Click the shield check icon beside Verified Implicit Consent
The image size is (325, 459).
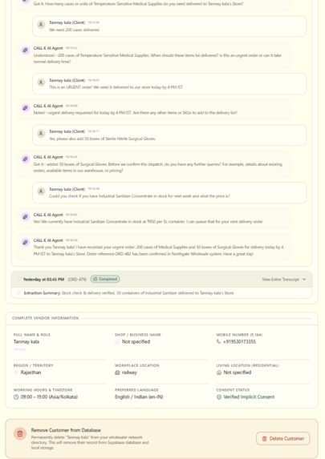[x=219, y=397]
